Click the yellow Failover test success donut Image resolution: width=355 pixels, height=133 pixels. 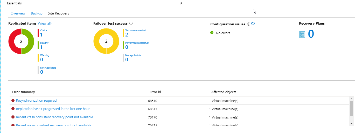[97, 41]
